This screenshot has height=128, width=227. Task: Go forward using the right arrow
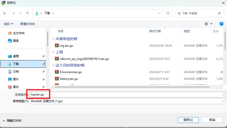(x=13, y=13)
